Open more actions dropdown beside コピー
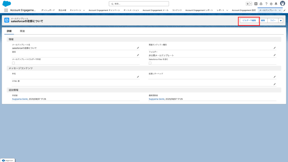 (281, 21)
